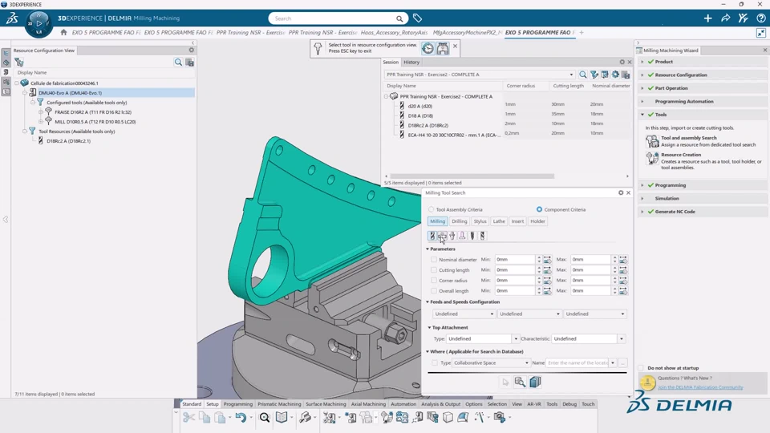The image size is (770, 433).
Task: Open the Top Attachment Type dropdown
Action: (515, 338)
